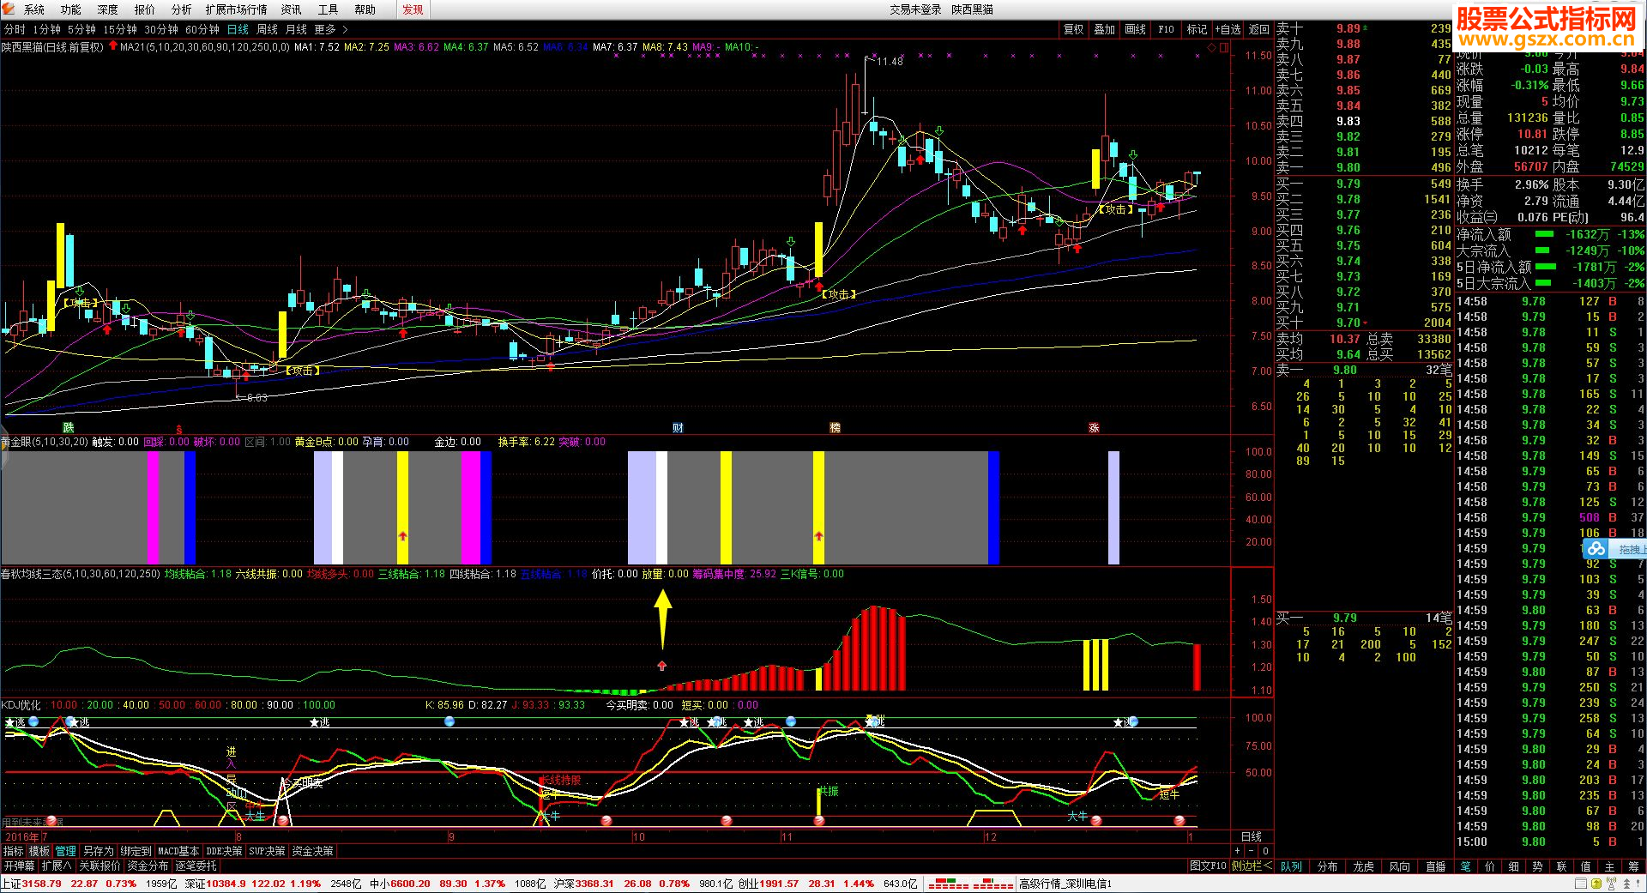Click the zoom-out minus button under 日线
1647x893 pixels.
tap(1252, 851)
